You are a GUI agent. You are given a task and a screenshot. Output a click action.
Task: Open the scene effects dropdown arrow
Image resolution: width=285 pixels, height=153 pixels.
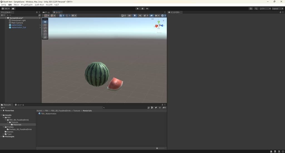(148, 16)
